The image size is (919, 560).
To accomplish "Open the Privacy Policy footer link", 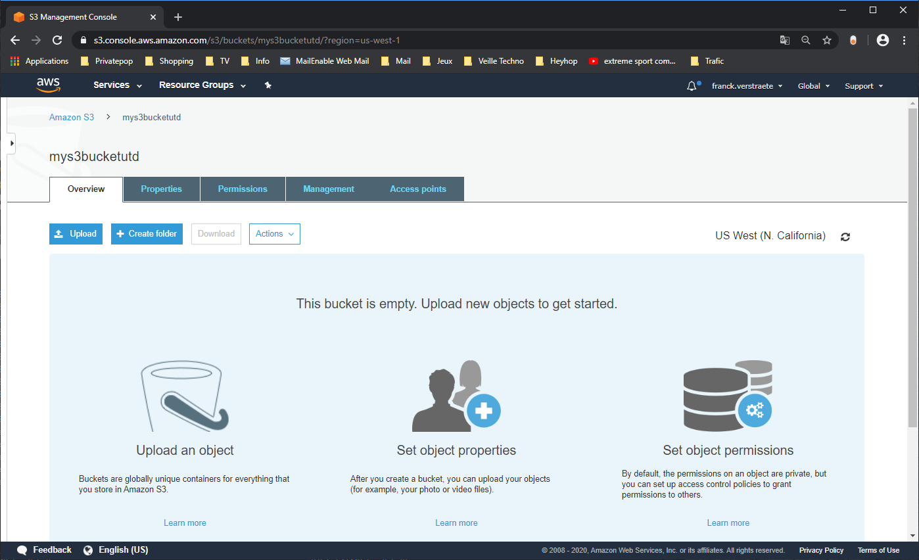I will pos(821,551).
